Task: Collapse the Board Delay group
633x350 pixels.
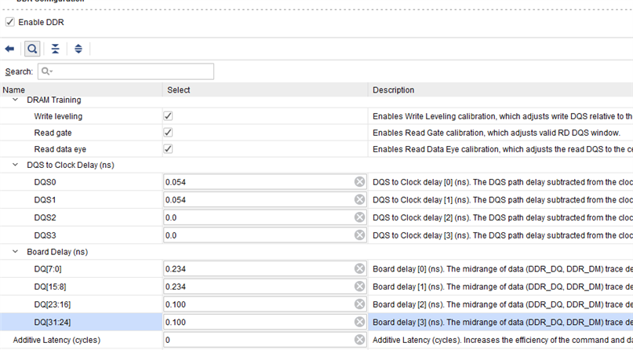Action: [x=15, y=252]
